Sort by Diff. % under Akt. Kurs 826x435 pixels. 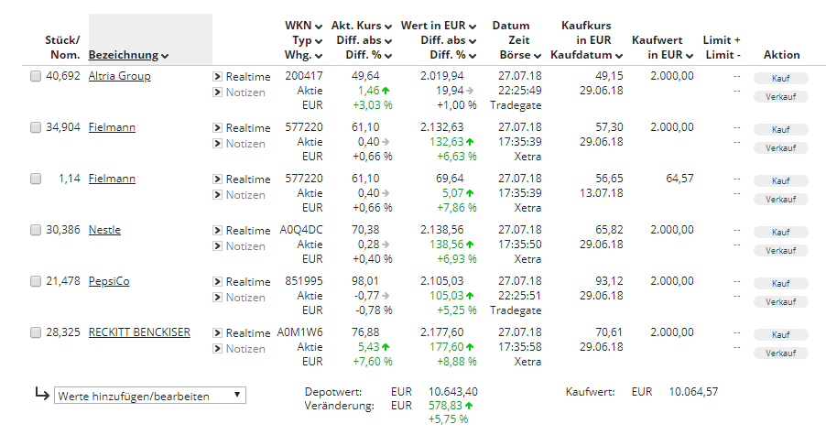(x=369, y=55)
